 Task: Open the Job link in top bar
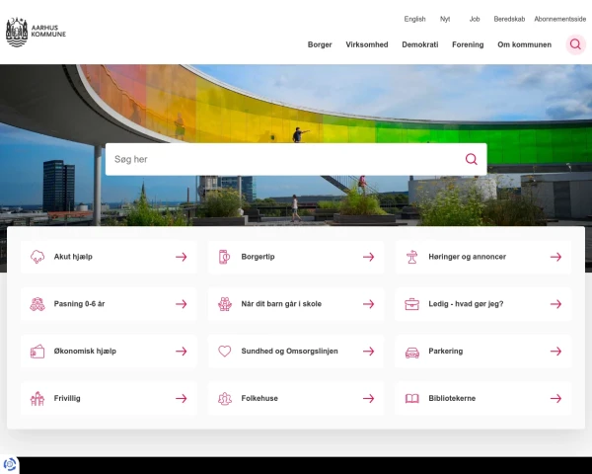(x=475, y=19)
